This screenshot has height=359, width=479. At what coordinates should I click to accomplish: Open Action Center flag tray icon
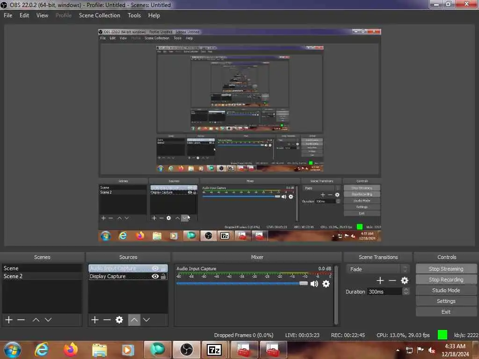[x=421, y=350]
